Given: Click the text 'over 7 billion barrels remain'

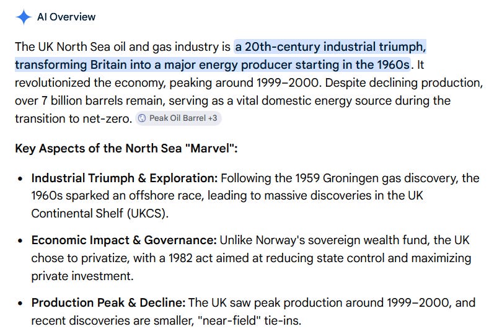Looking at the screenshot, I should (x=90, y=101).
